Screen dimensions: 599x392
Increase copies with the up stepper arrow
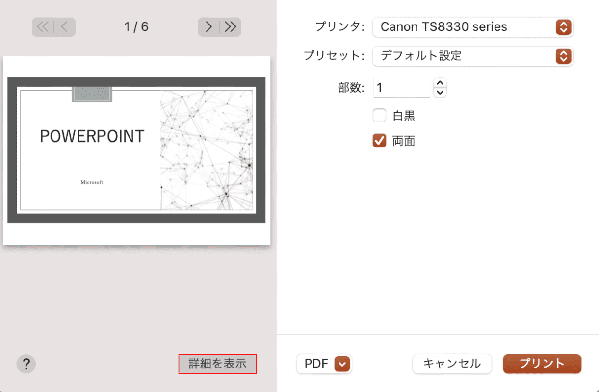(441, 83)
